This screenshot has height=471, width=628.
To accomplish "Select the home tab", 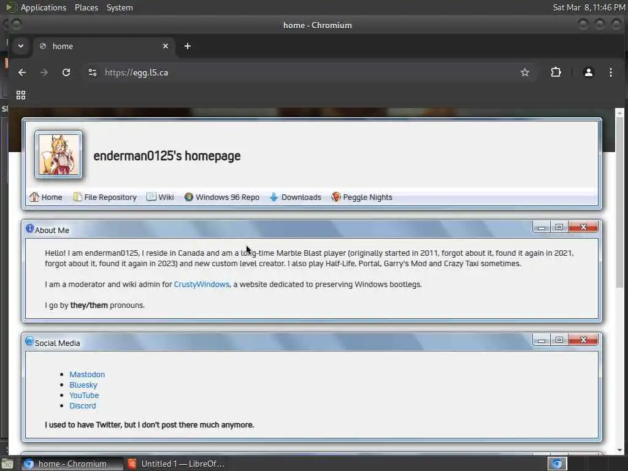I will 104,46.
